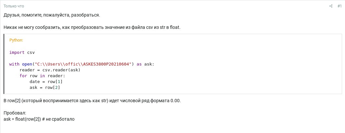Screen dimensions: 345x133
Task: Click the "for row in reader:" line
Action: point(42,76)
